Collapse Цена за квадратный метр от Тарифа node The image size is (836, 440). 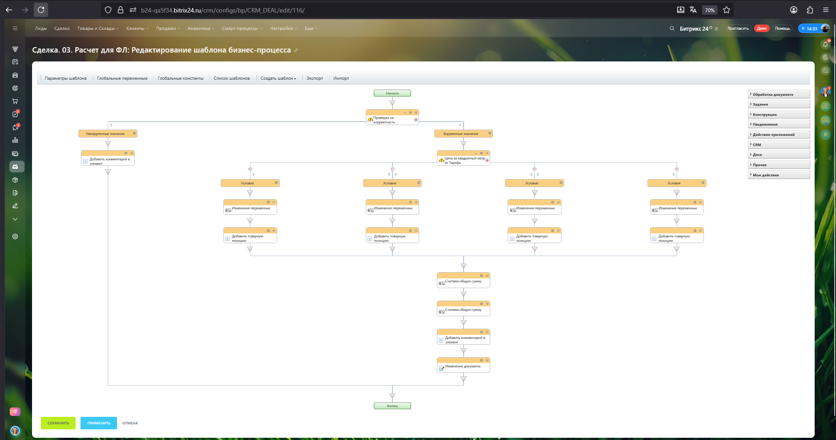pos(476,153)
